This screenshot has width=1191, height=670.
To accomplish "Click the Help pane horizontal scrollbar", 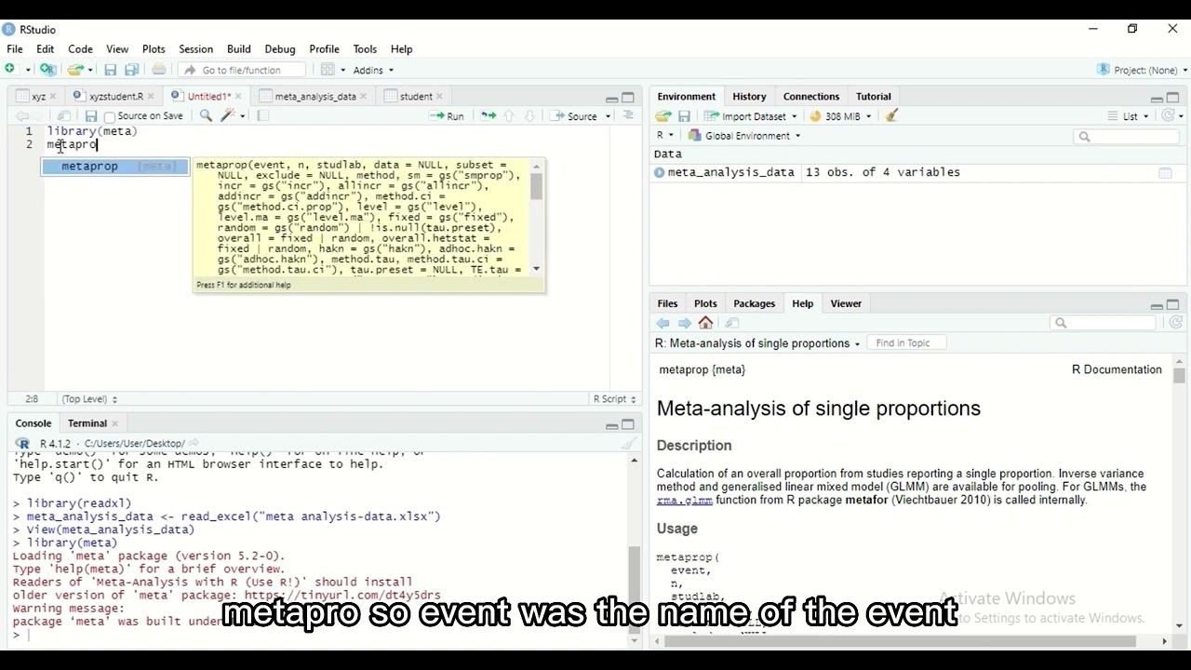I will point(900,641).
